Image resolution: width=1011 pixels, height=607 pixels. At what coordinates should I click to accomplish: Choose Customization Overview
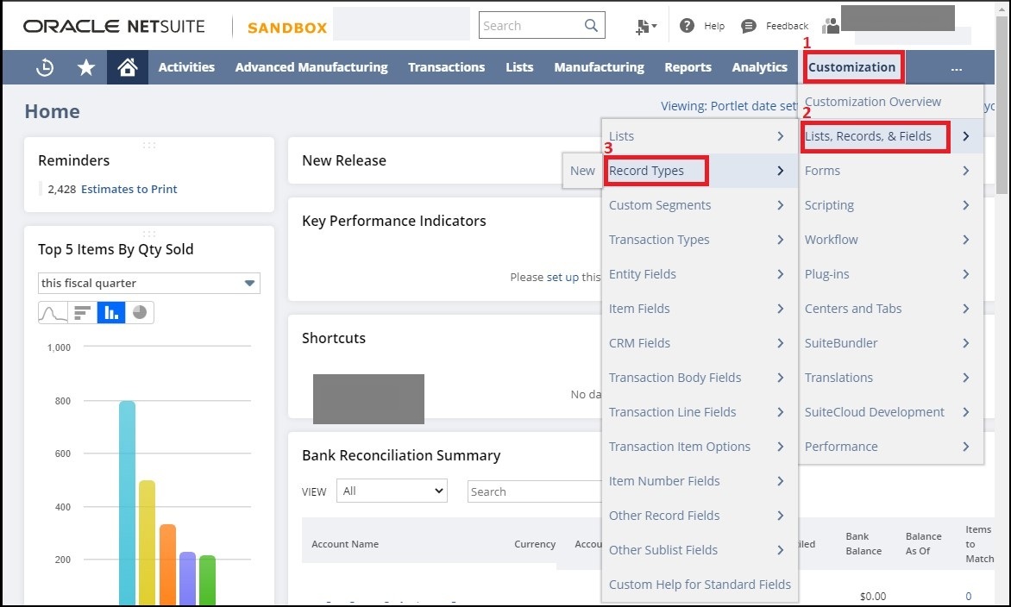(x=872, y=102)
